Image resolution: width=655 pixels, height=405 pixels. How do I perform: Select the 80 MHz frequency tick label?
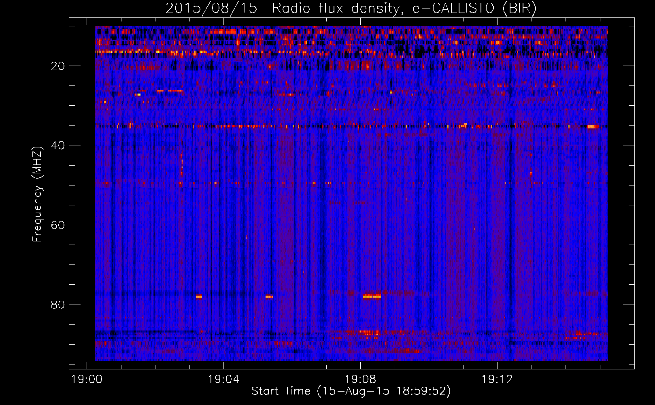coord(58,305)
